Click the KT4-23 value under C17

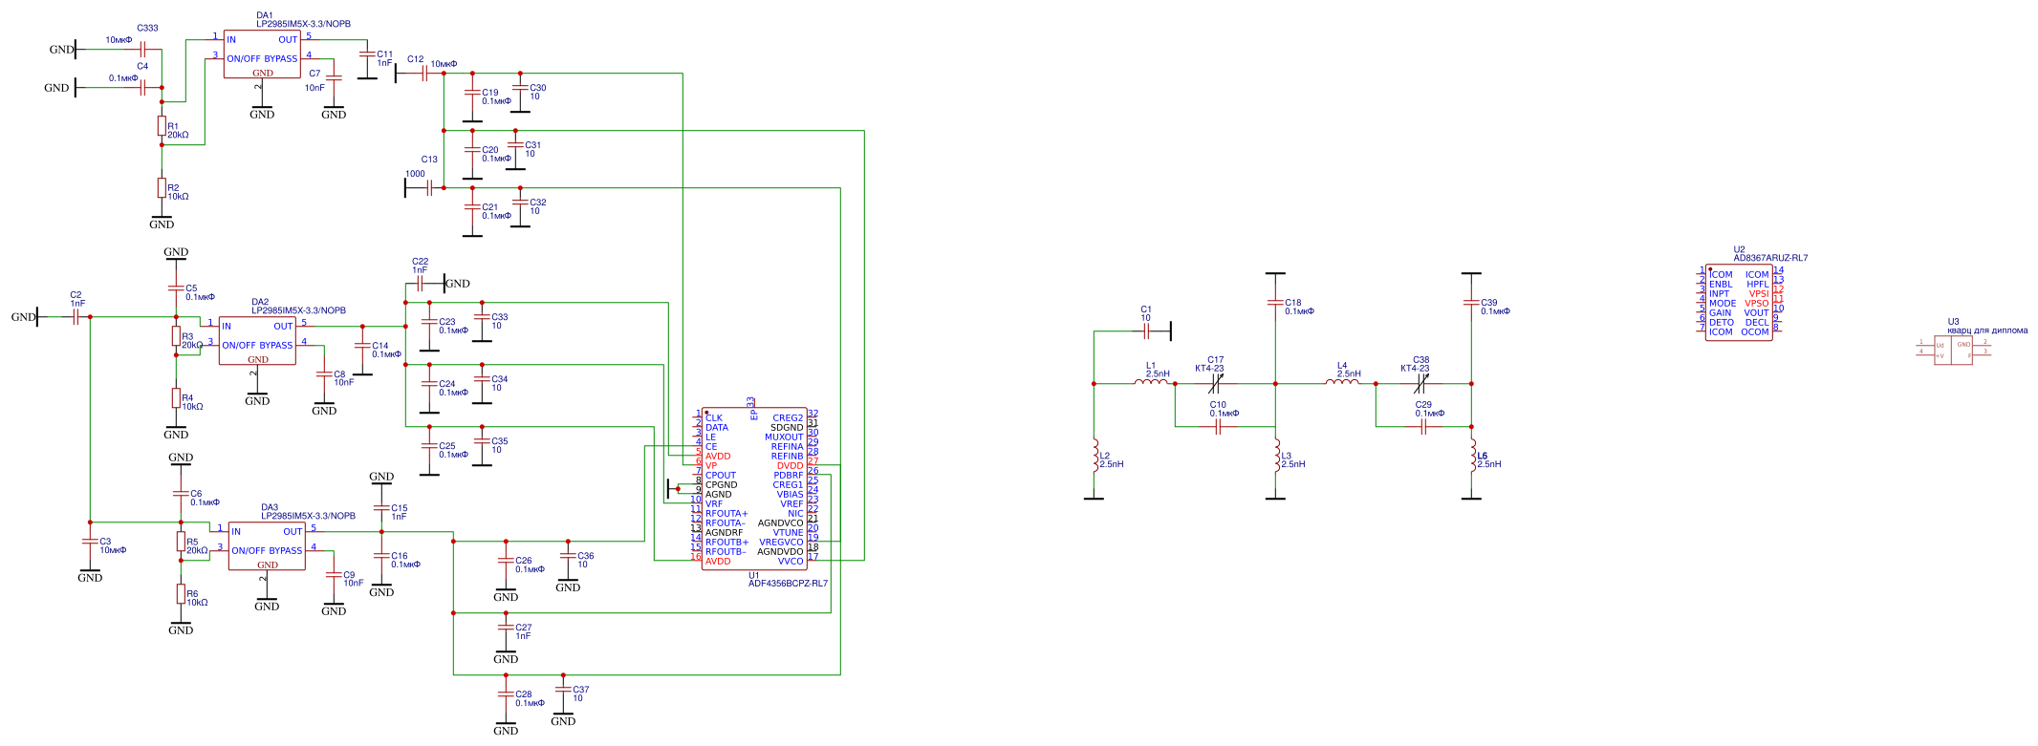1209,369
